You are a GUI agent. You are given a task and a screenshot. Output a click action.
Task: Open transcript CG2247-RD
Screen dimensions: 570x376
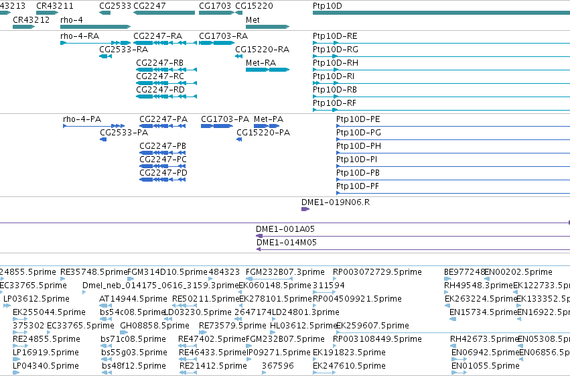[x=160, y=89]
